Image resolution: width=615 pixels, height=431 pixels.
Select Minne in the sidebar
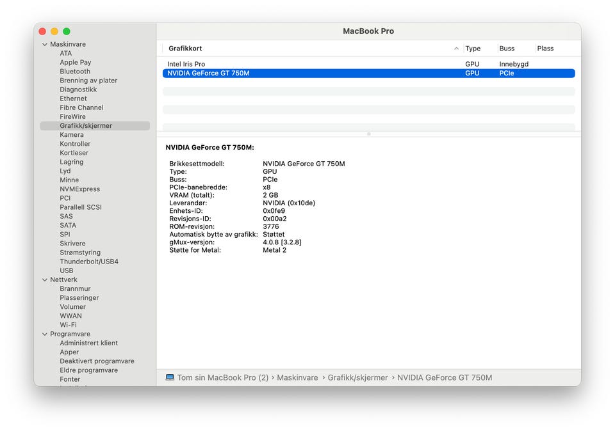pyautogui.click(x=69, y=180)
